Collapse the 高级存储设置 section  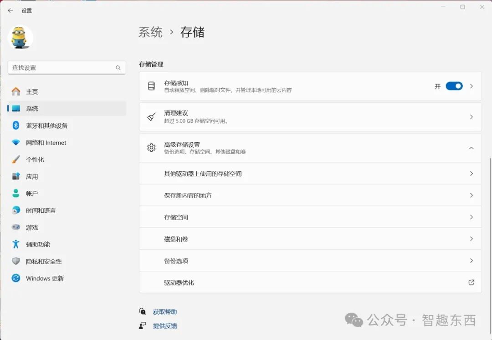[x=471, y=148]
